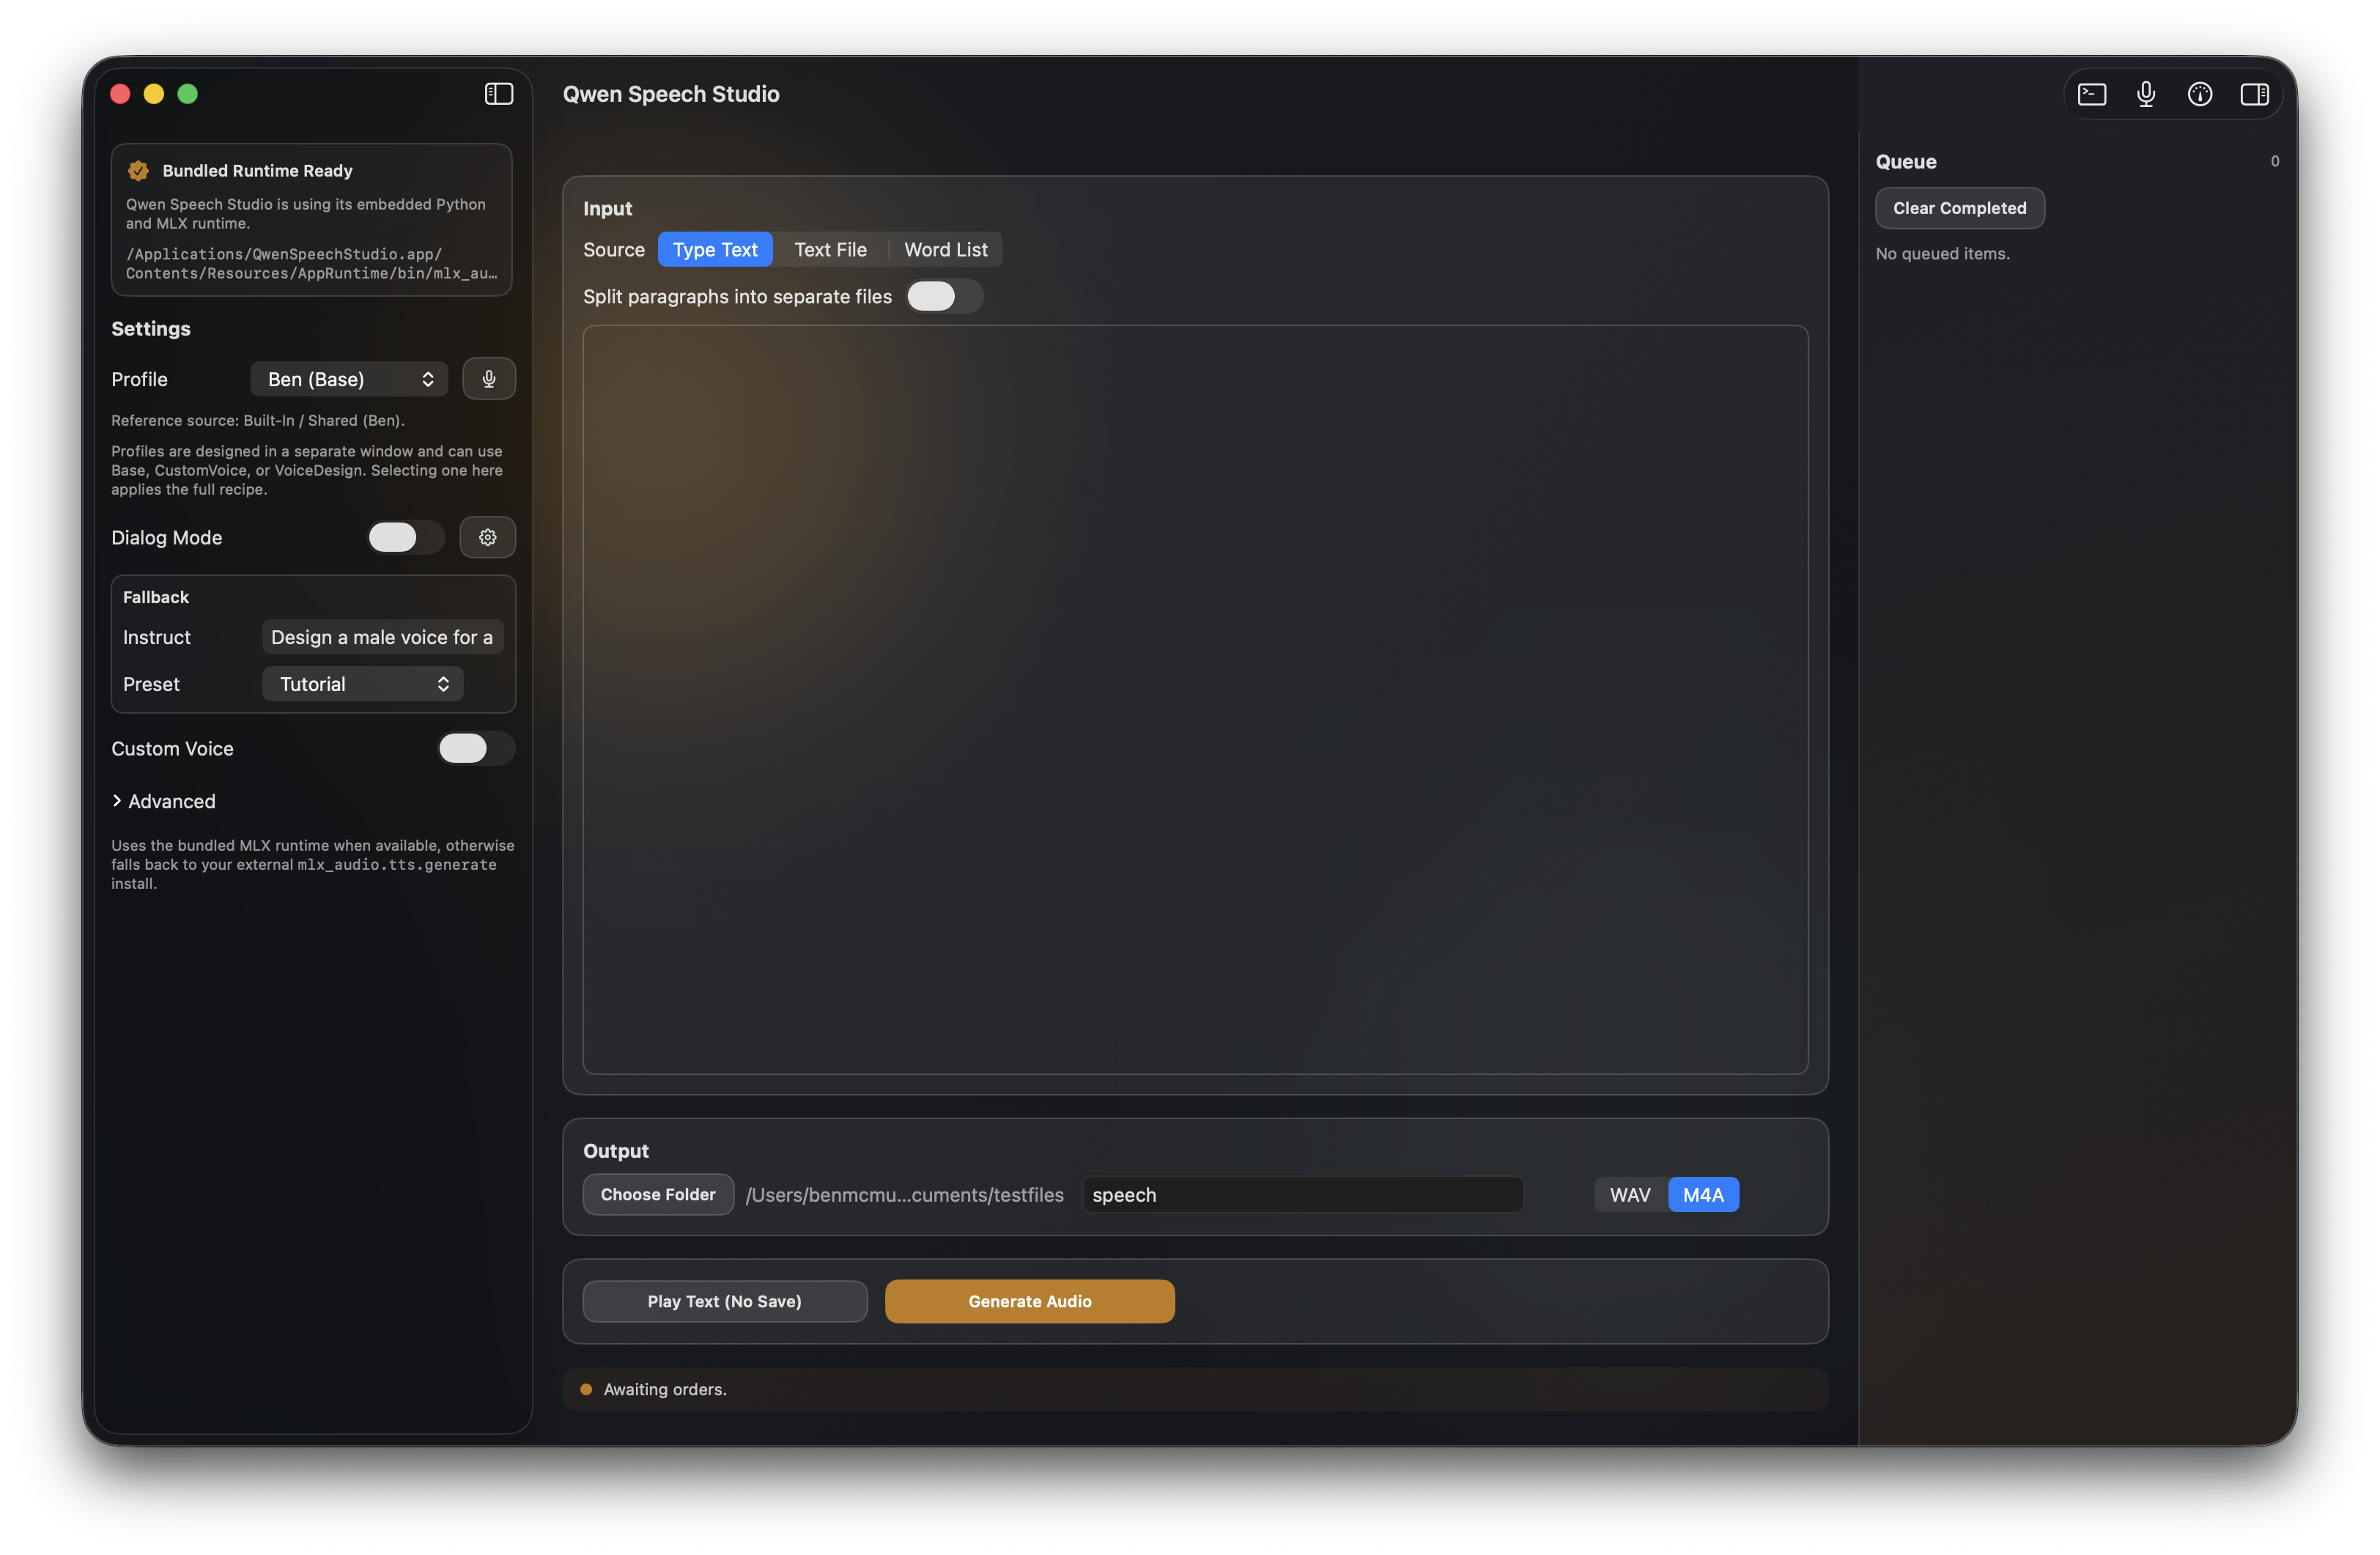Screen dimensions: 2380x1555
Task: Click Clear Completed in Queue
Action: (1959, 208)
